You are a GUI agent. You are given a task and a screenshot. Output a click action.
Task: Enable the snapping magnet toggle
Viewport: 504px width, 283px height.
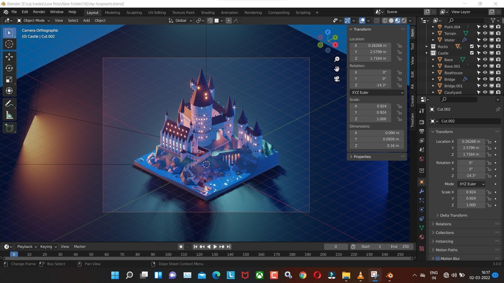coord(210,20)
